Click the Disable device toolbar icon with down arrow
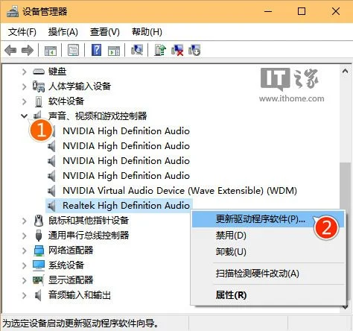Viewport: 353px width, 331px height. click(194, 51)
